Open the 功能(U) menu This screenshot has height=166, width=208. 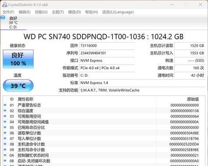[41, 12]
